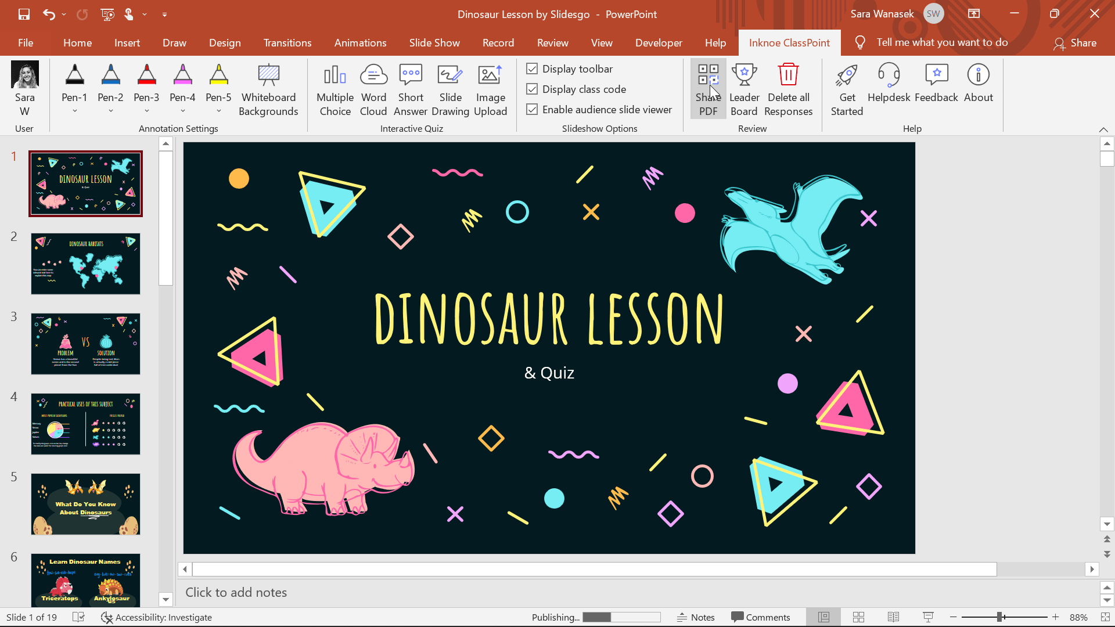Image resolution: width=1115 pixels, height=627 pixels.
Task: Click the zoom slider handle
Action: click(999, 617)
